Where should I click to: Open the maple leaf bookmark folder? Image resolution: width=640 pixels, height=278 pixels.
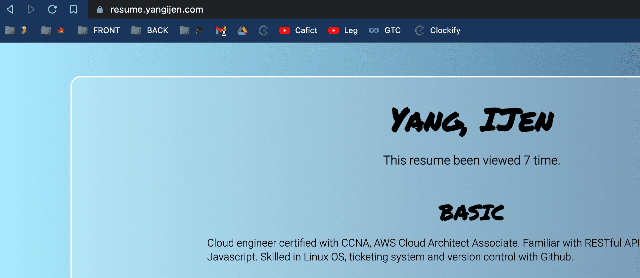(53, 30)
